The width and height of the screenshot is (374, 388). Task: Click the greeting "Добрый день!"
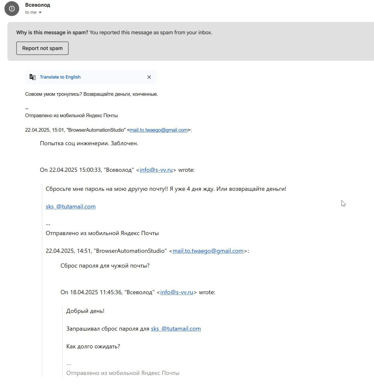(x=85, y=311)
